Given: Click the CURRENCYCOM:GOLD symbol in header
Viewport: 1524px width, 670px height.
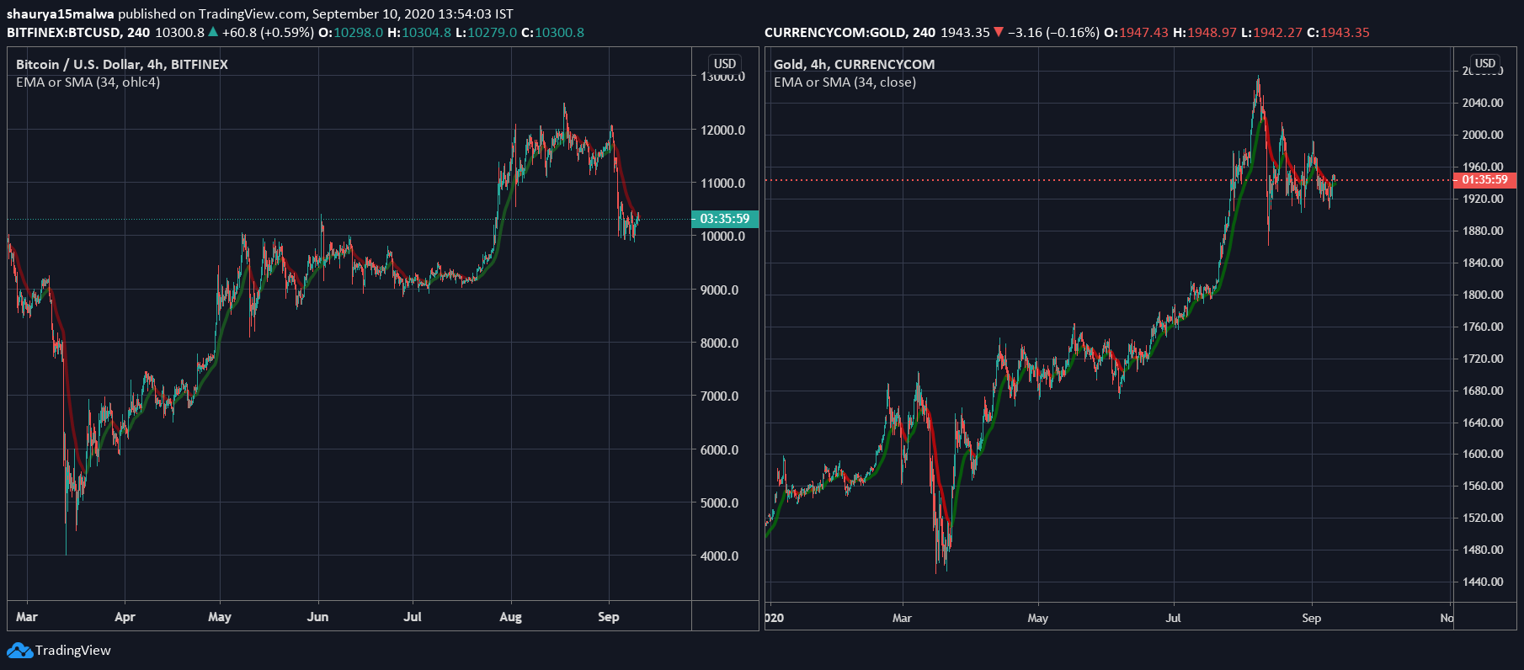Looking at the screenshot, I should click(836, 33).
